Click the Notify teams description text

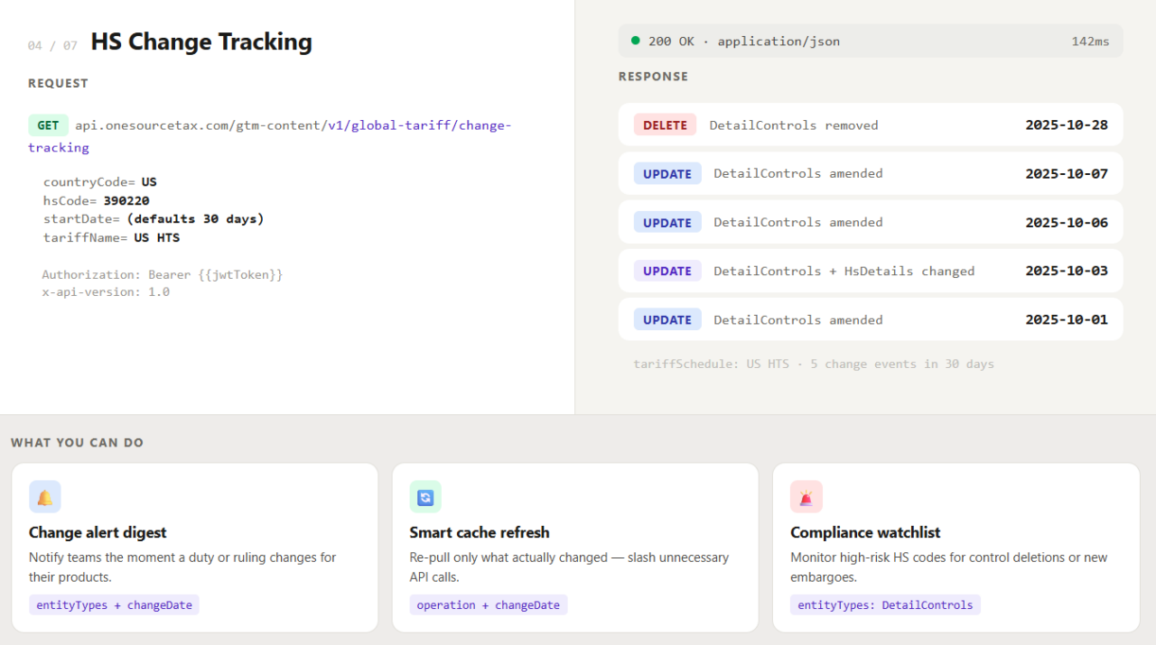[x=182, y=567]
